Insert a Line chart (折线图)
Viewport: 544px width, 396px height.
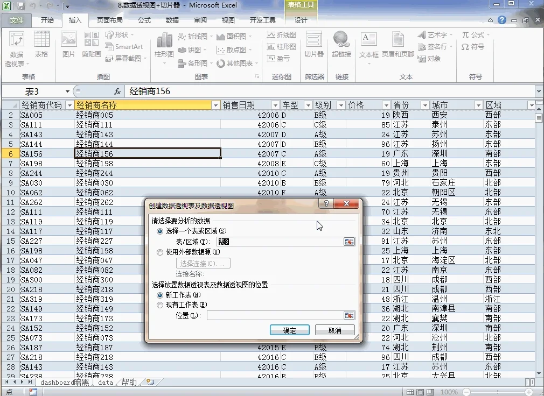click(195, 37)
